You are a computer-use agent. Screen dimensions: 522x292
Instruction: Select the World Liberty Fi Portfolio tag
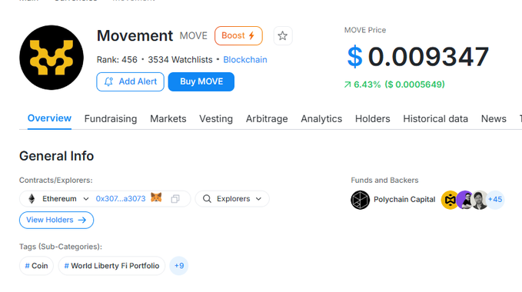111,266
